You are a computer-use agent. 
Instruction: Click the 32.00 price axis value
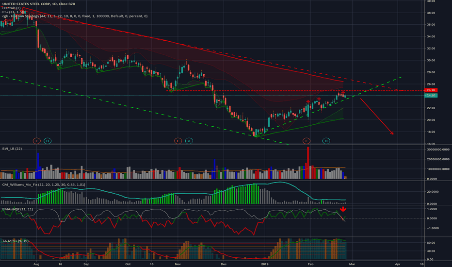[x=431, y=49]
